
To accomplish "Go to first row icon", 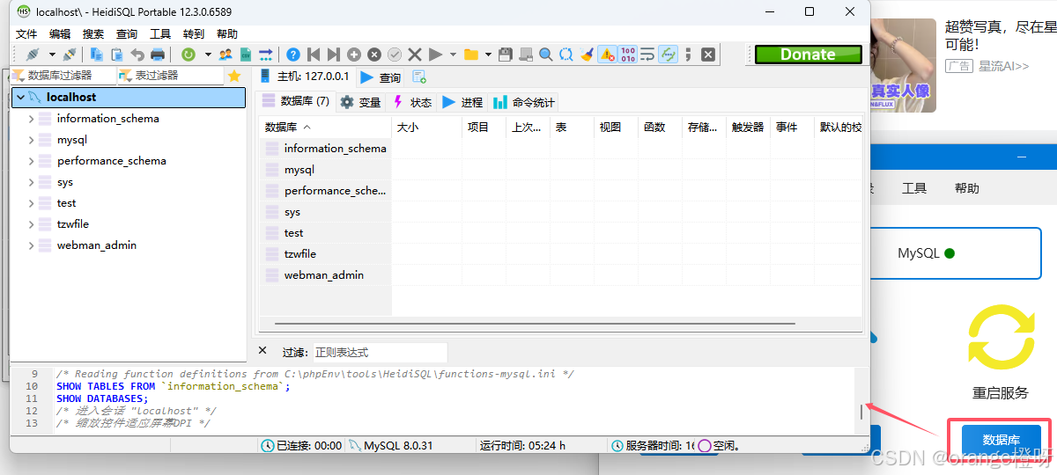I will click(x=314, y=55).
